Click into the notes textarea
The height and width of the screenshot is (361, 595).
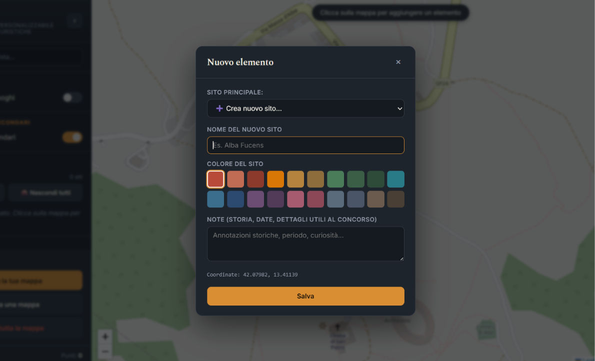(305, 243)
